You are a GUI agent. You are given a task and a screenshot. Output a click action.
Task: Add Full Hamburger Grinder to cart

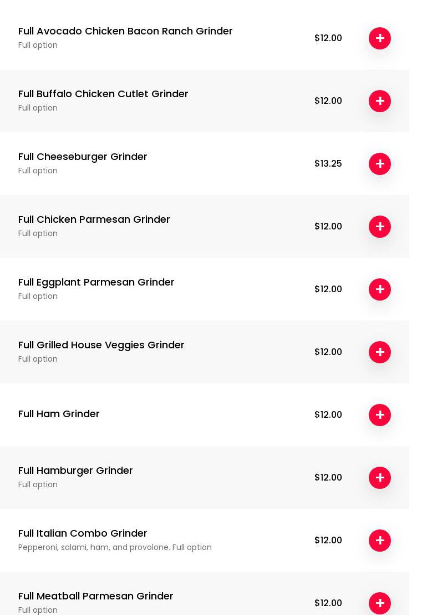tap(380, 478)
